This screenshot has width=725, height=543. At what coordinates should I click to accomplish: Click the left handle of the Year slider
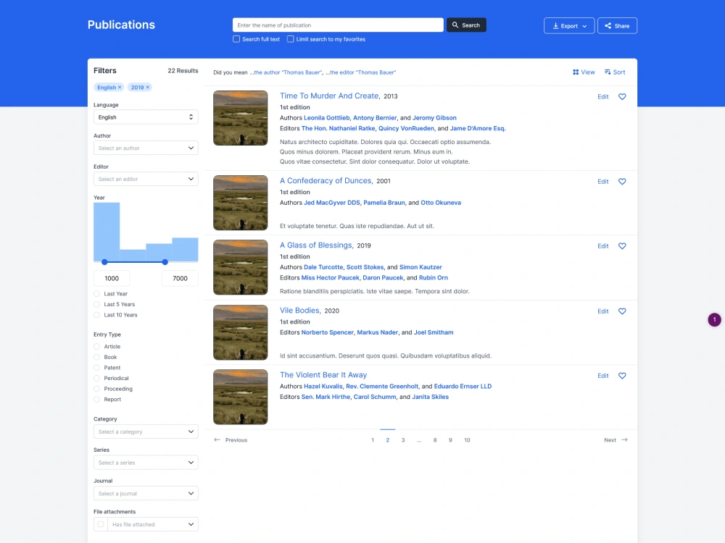[x=105, y=261]
